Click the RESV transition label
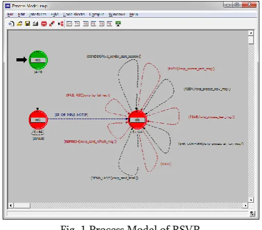Image resolution: width=262 pixels, height=230 pixels. pos(207,89)
